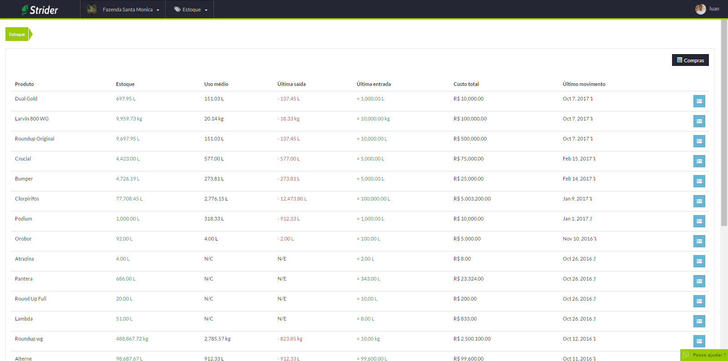Viewport: 728px width, 361px height.
Task: Open the luan user menu
Action: pos(707,9)
